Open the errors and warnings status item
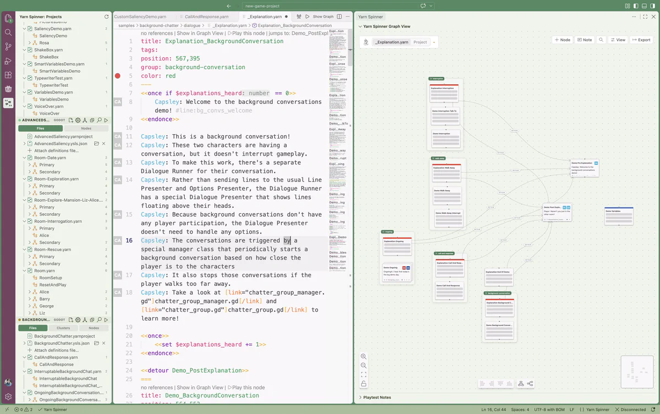The width and height of the screenshot is (660, 414). (x=24, y=410)
